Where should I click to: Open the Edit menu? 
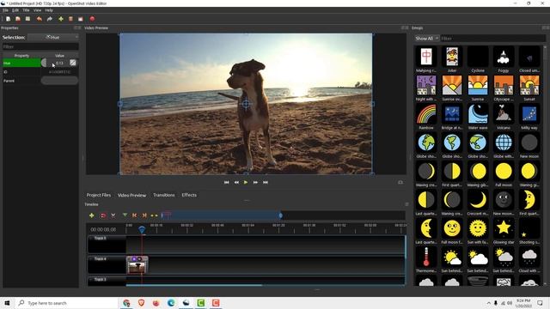click(x=15, y=10)
